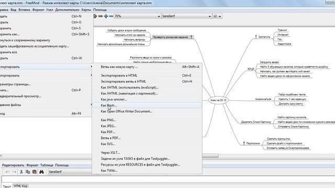Click the scrollbar left arrow under the map
The image size is (335, 188).
pos(1,156)
